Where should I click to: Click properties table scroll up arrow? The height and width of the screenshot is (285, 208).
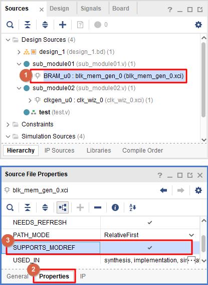[x=204, y=221]
